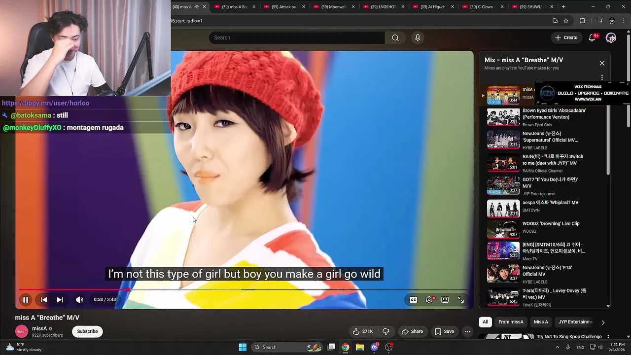Open Discord from taskbar
Viewport: 631px width, 355px height.
tap(374, 347)
